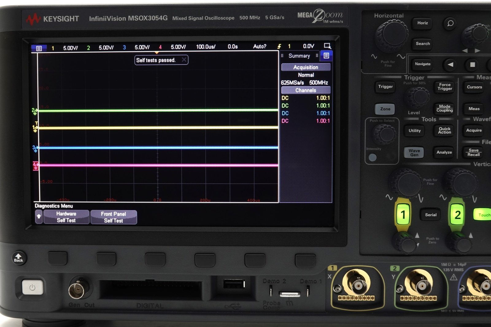
Task: Push the Analyze key
Action: tap(444, 152)
